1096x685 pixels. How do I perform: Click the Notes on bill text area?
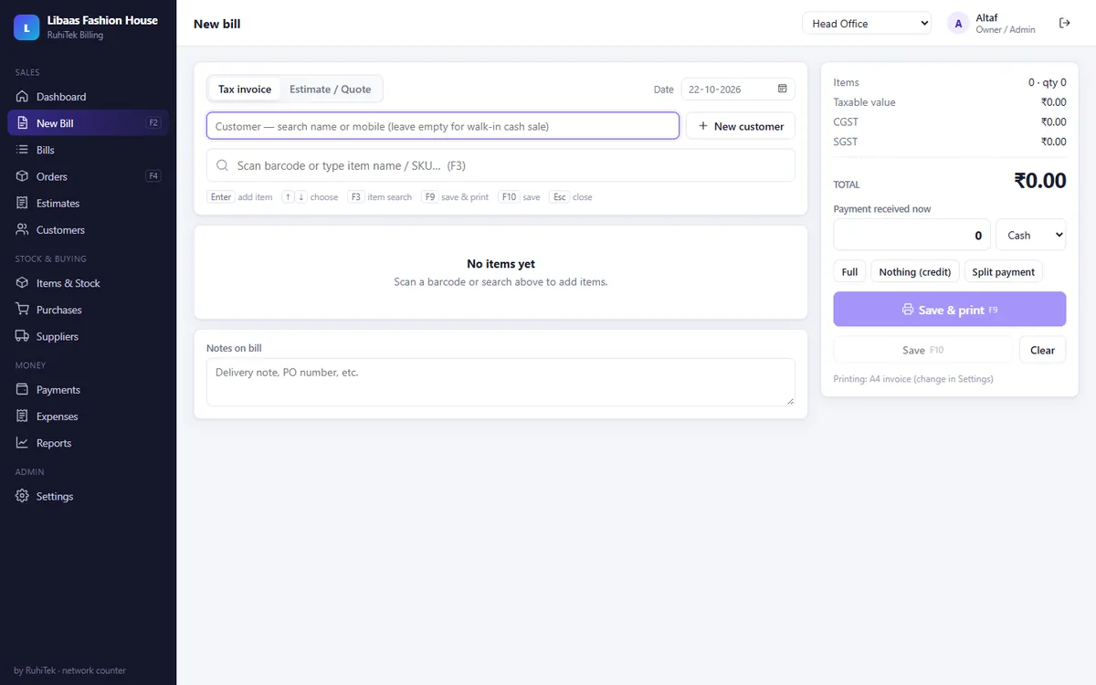tap(501, 382)
